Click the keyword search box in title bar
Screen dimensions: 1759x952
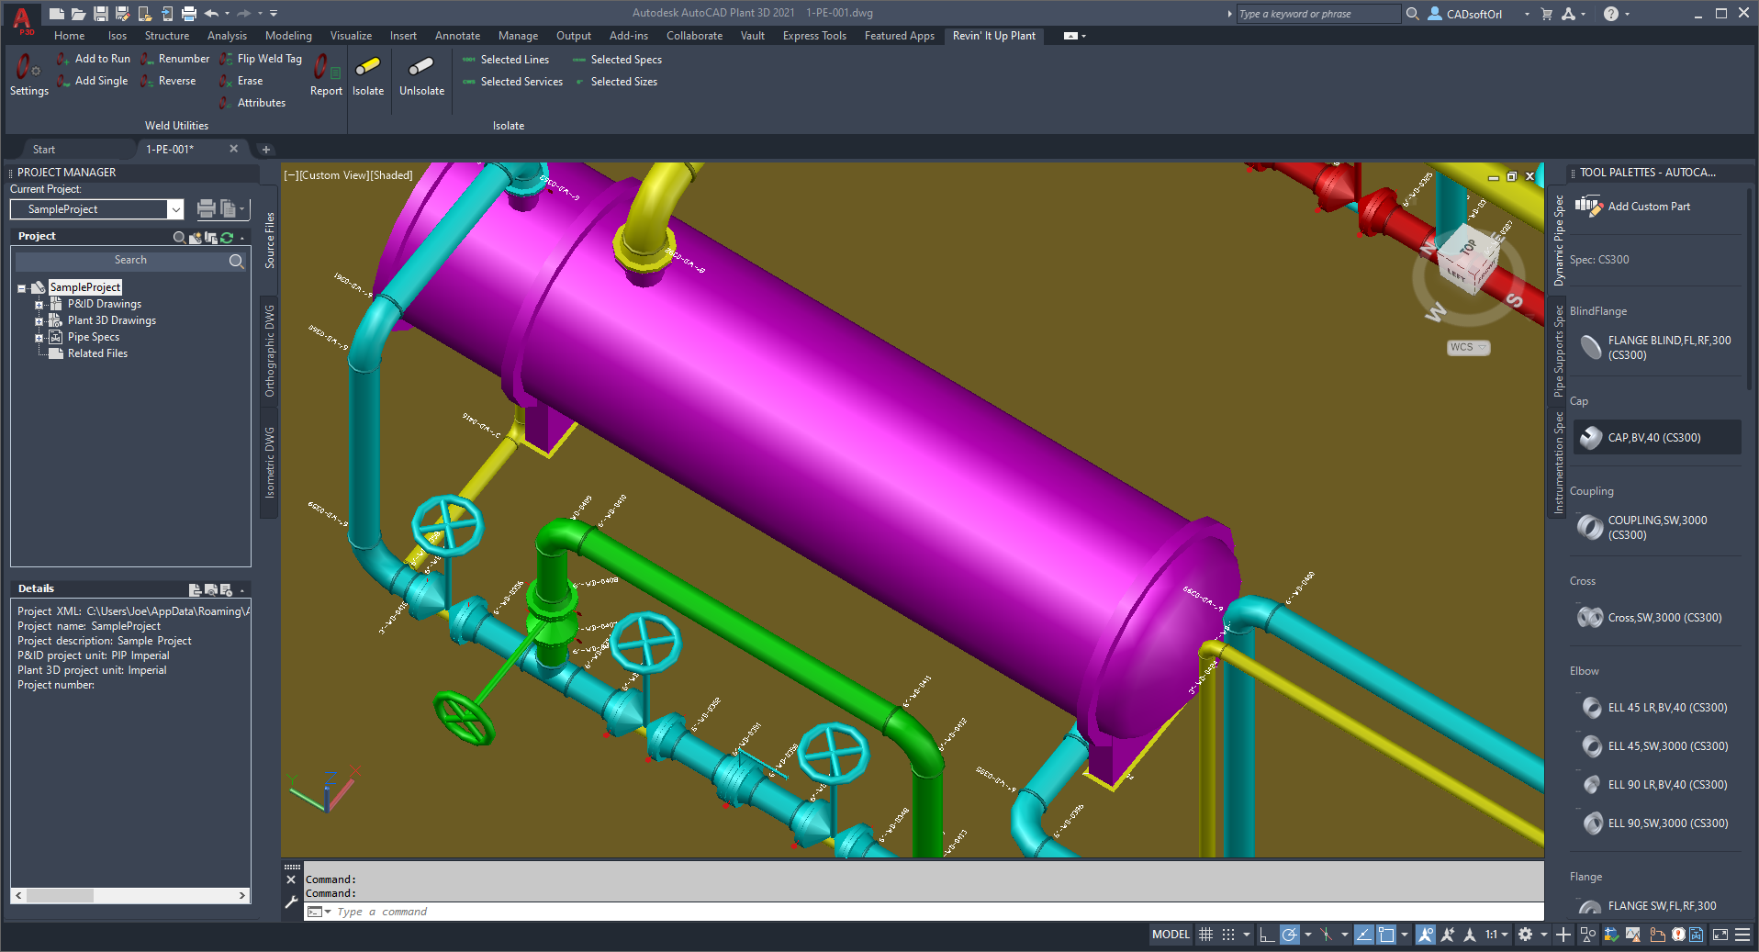pos(1318,14)
